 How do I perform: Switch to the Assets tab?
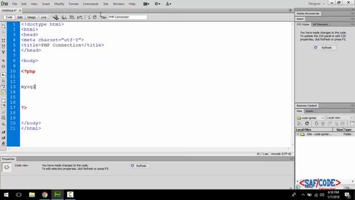[x=310, y=111]
